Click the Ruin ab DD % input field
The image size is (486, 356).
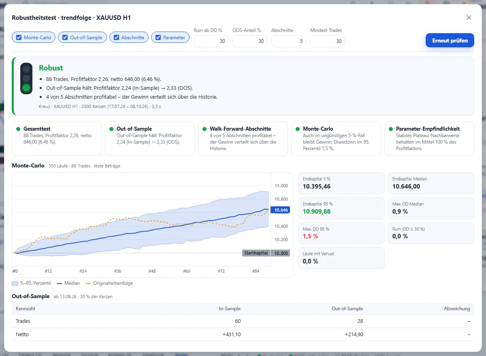(211, 41)
